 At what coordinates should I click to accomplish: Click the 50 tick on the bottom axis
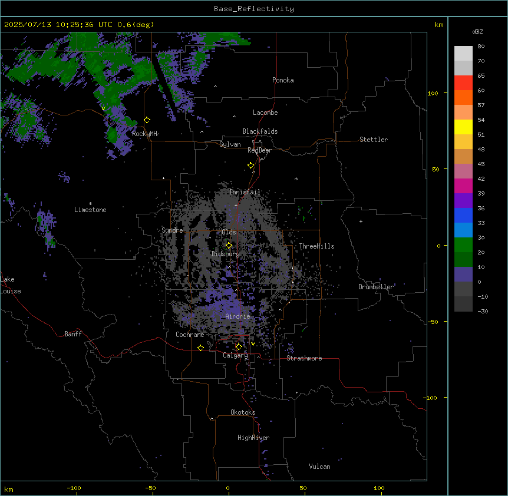[x=304, y=488]
